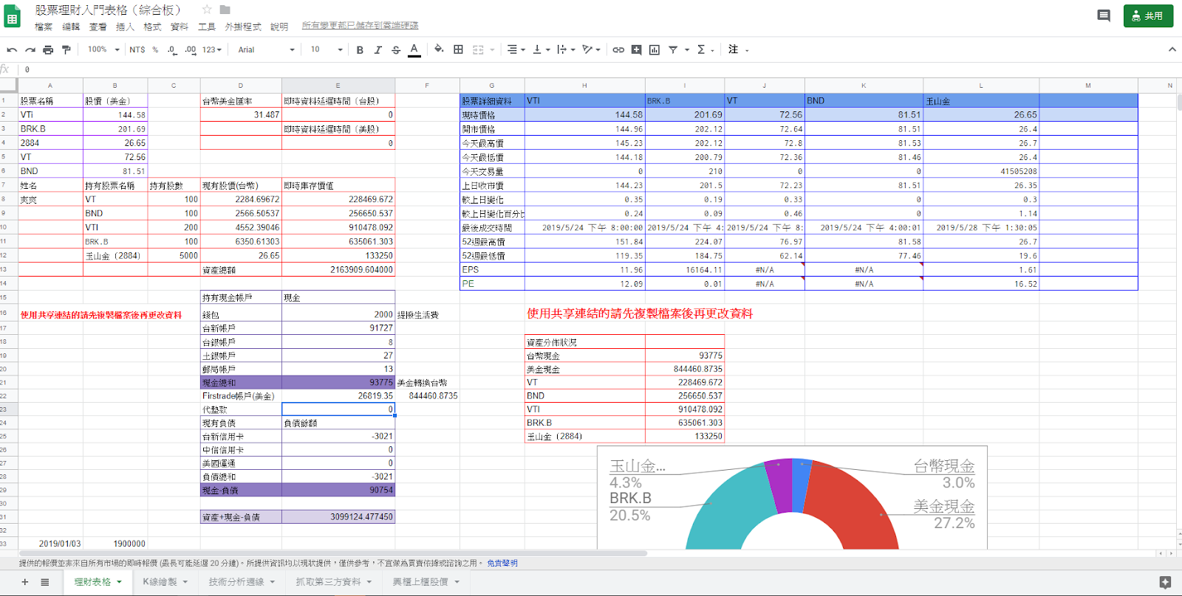Format as percent
Image resolution: width=1182 pixels, height=596 pixels.
click(x=155, y=49)
